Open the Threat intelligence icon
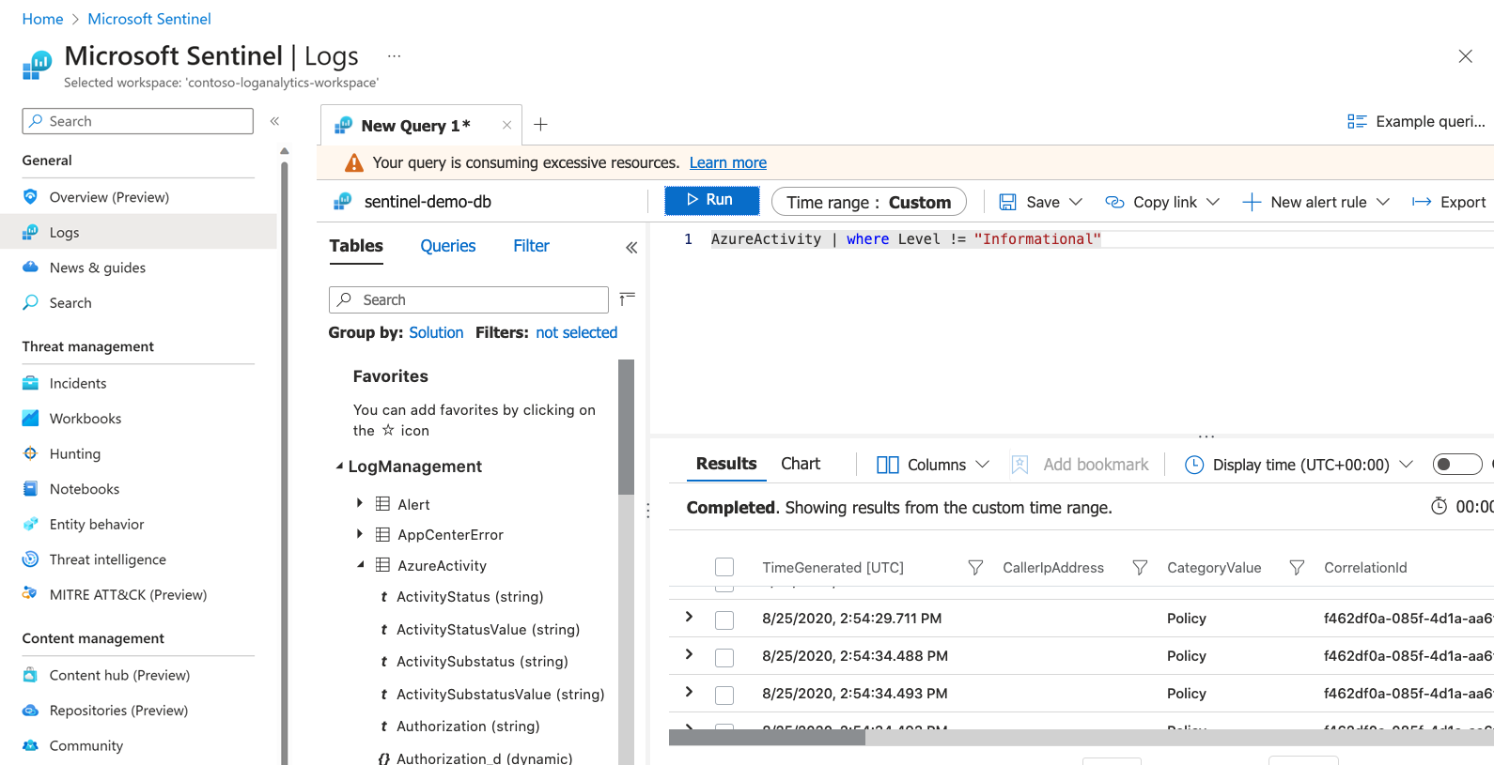The image size is (1494, 765). [30, 559]
